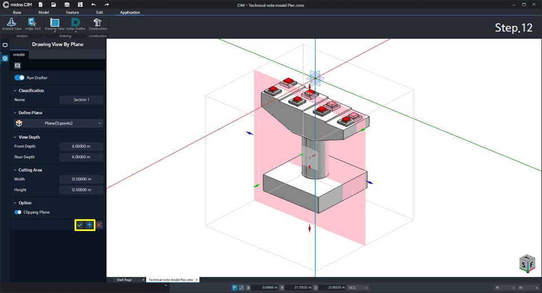The image size is (542, 293).
Task: Click the Rear Depth value field
Action: pyautogui.click(x=81, y=157)
